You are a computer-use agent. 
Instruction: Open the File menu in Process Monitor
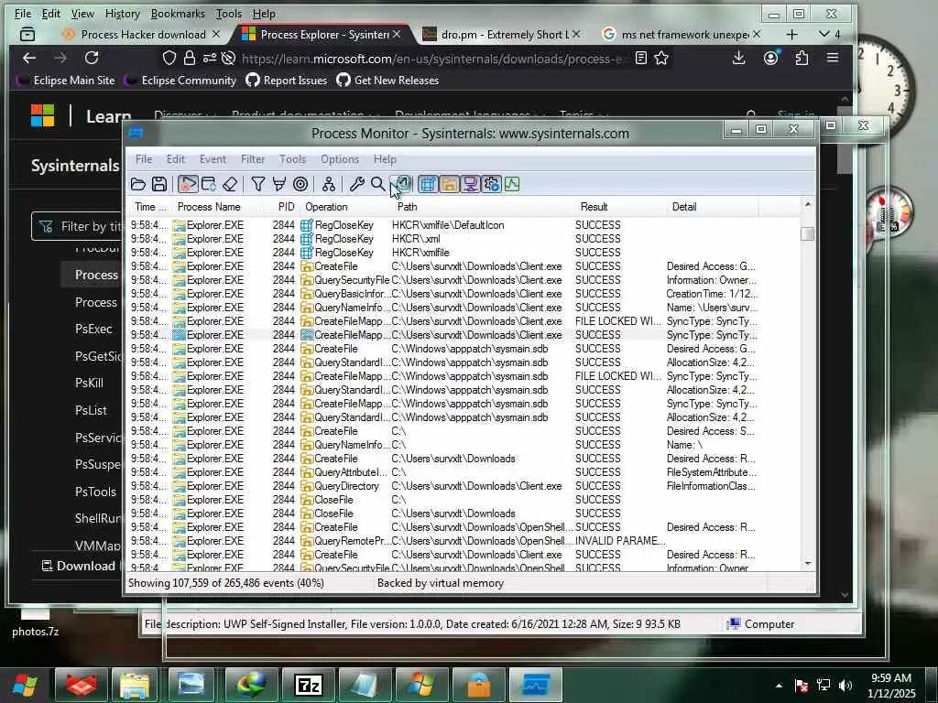(x=144, y=159)
